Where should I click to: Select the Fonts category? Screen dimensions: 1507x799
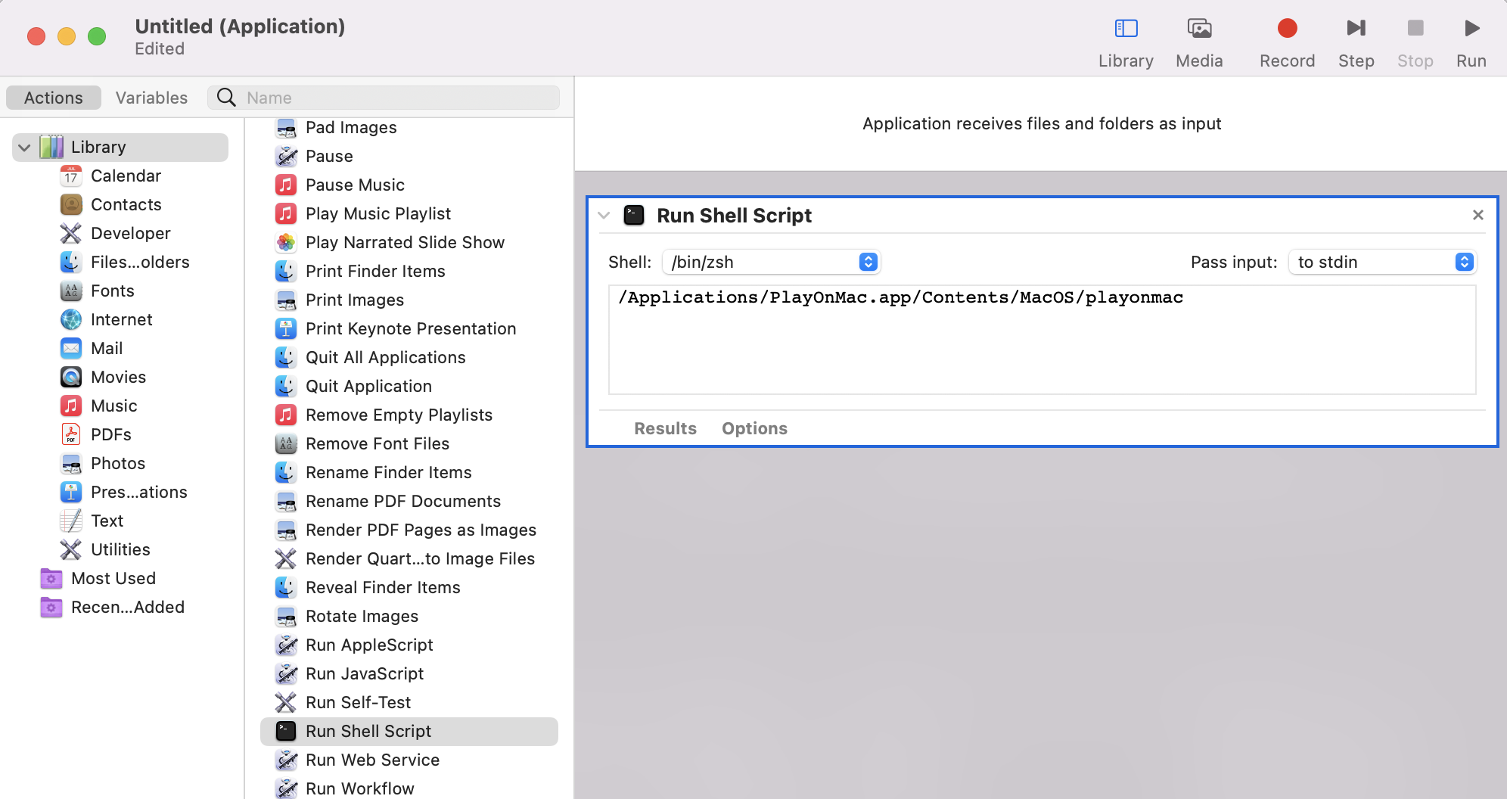coord(97,291)
